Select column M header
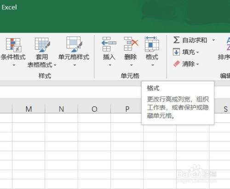The height and width of the screenshot is (189, 230). point(29,109)
